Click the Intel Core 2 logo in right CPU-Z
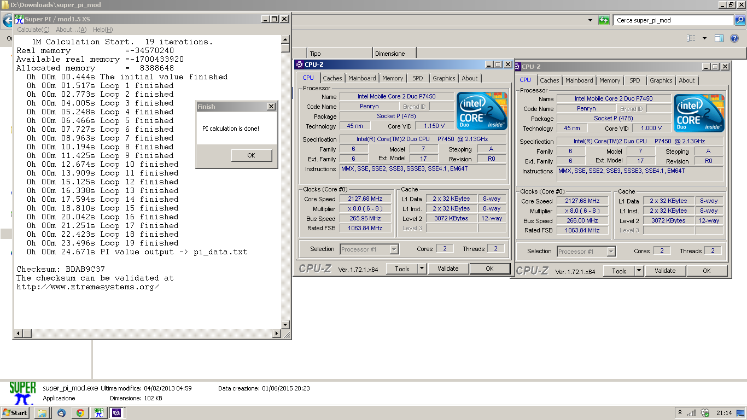 699,113
